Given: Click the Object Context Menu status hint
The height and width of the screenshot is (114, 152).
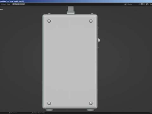Looking at the screenshot, I should point(39,113).
